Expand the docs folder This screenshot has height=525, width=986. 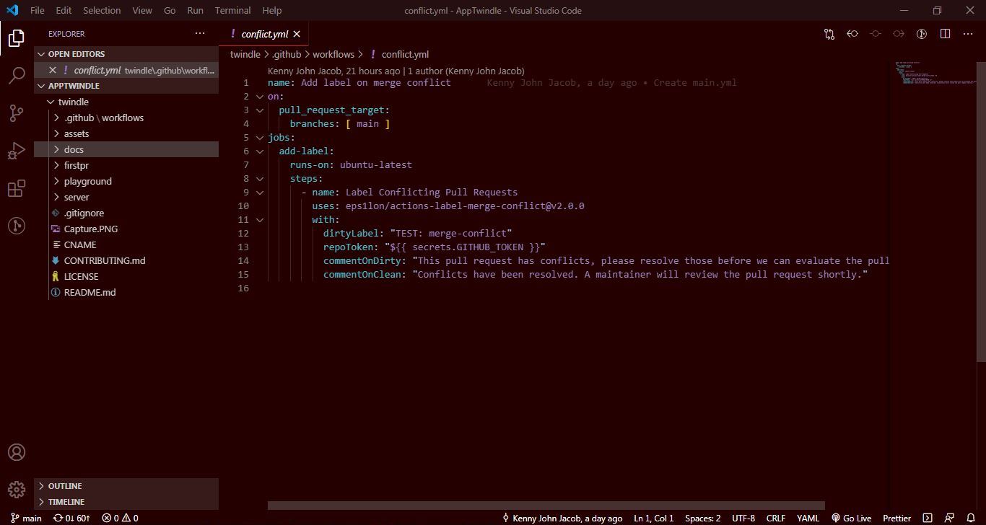point(126,149)
